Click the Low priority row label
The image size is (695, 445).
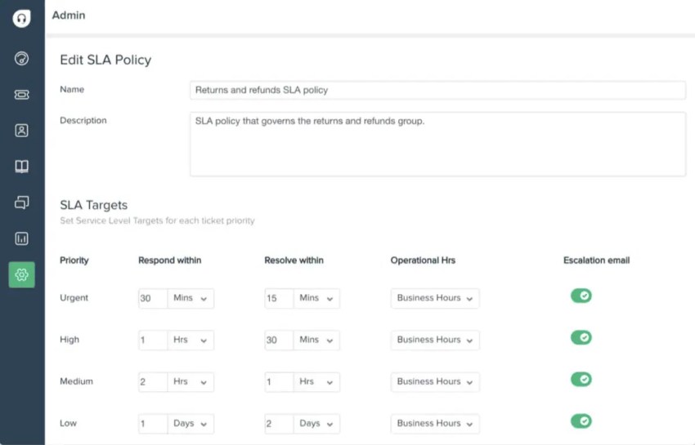tap(68, 423)
